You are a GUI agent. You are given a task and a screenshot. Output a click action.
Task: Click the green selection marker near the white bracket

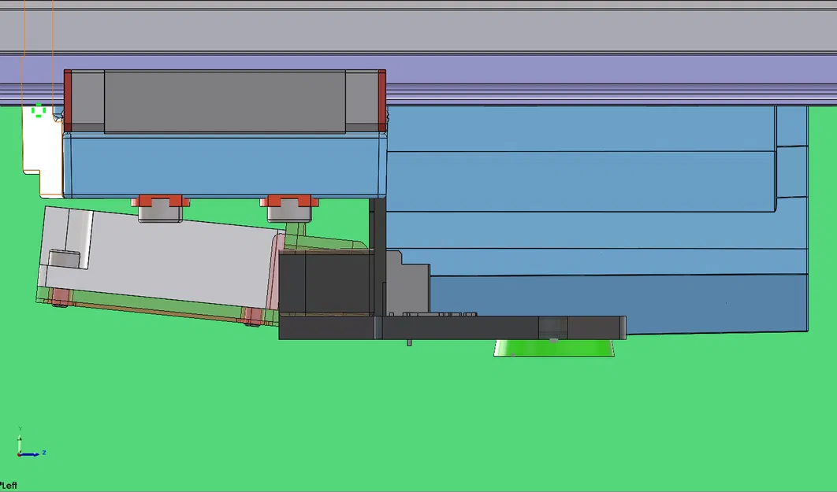point(38,110)
